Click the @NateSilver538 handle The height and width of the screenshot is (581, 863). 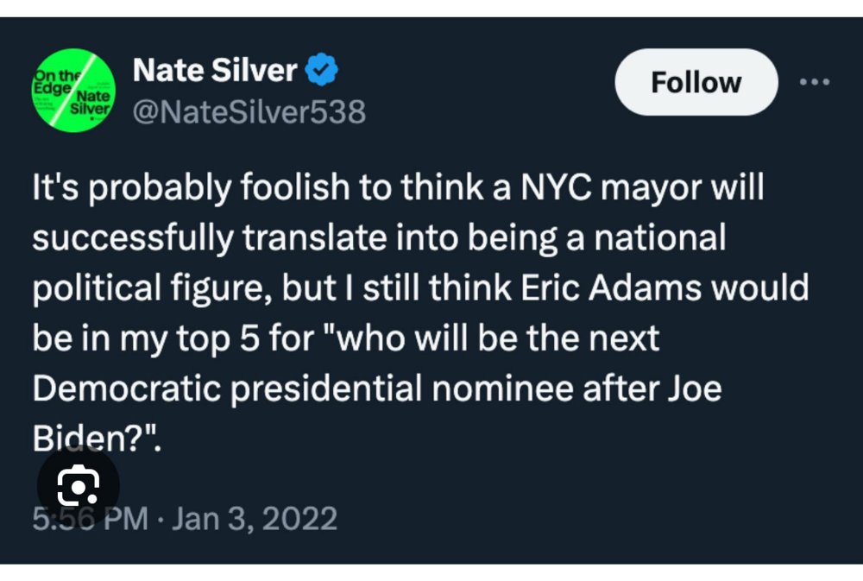coord(249,111)
